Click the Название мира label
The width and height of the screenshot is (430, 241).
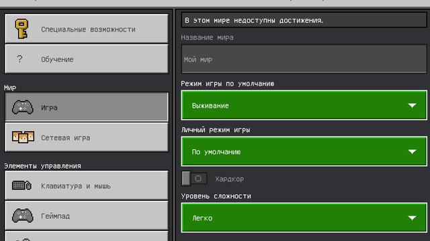[207, 37]
